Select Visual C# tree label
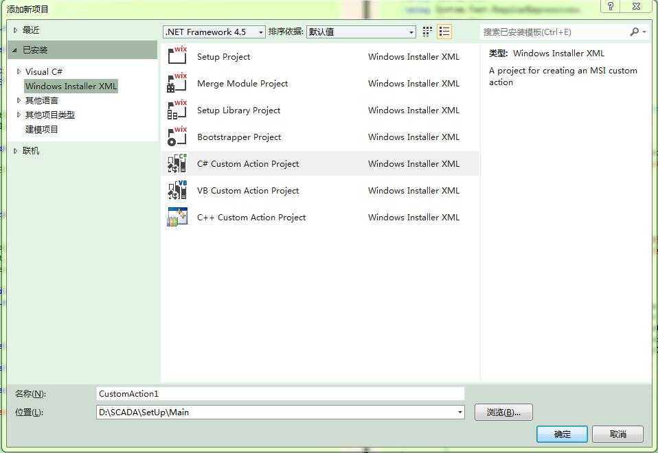The image size is (658, 453). [x=44, y=71]
